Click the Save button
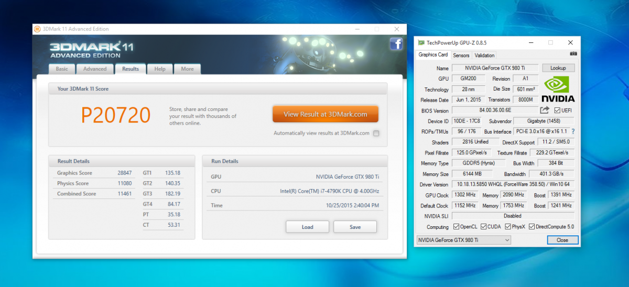The image size is (629, 287). (355, 227)
